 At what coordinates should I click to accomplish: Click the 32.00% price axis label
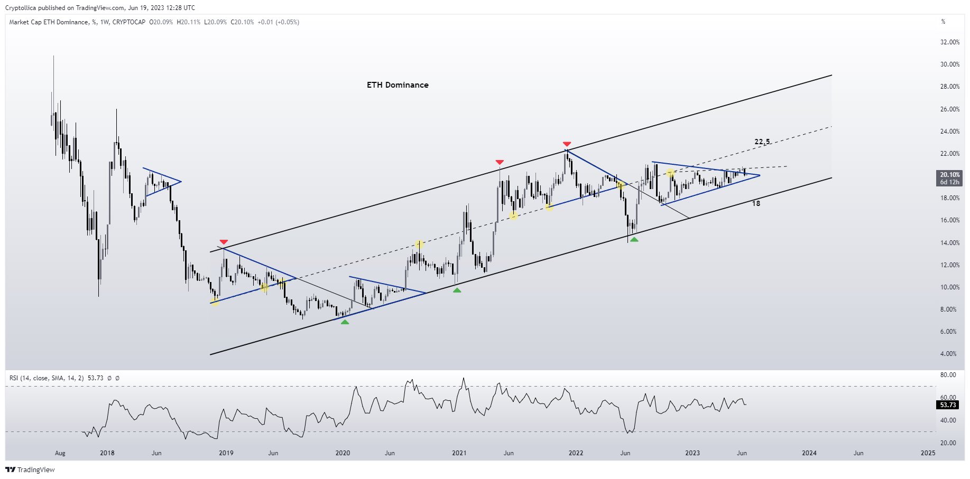pos(950,42)
